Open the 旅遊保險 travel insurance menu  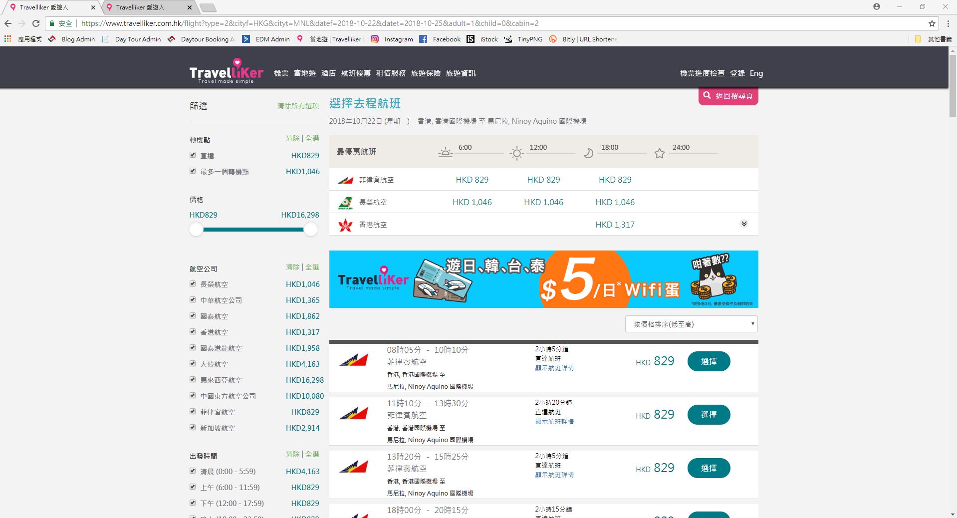point(426,73)
